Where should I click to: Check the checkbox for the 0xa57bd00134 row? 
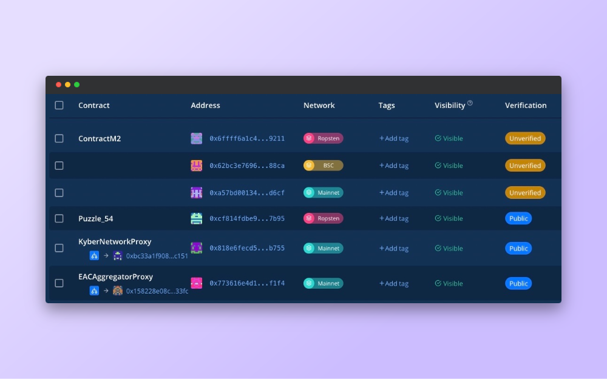pos(59,193)
